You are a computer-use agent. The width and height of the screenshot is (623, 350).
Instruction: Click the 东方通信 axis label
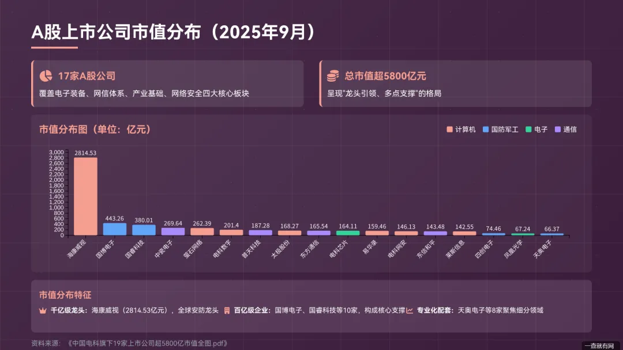click(x=310, y=249)
